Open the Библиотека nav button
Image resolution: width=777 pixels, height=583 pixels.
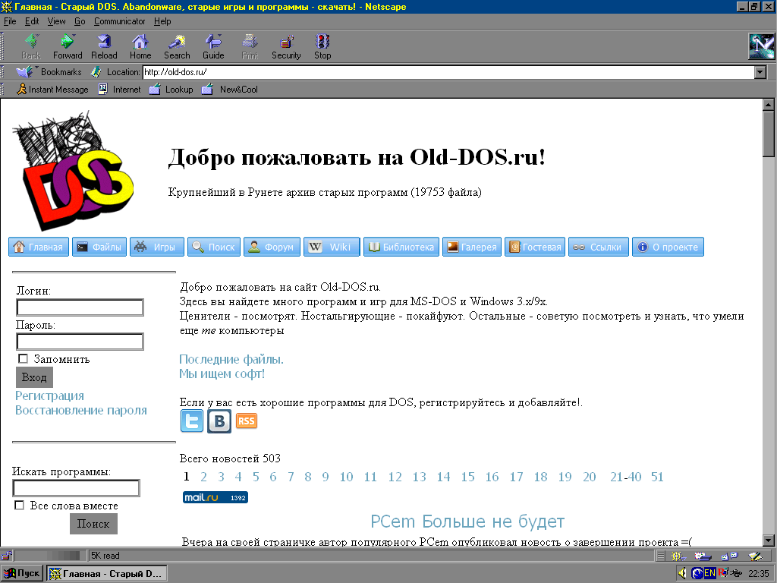point(401,247)
